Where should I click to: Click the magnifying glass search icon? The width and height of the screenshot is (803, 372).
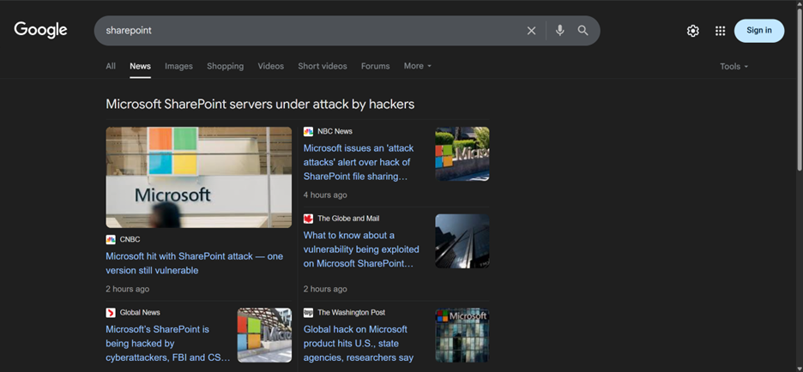click(583, 31)
